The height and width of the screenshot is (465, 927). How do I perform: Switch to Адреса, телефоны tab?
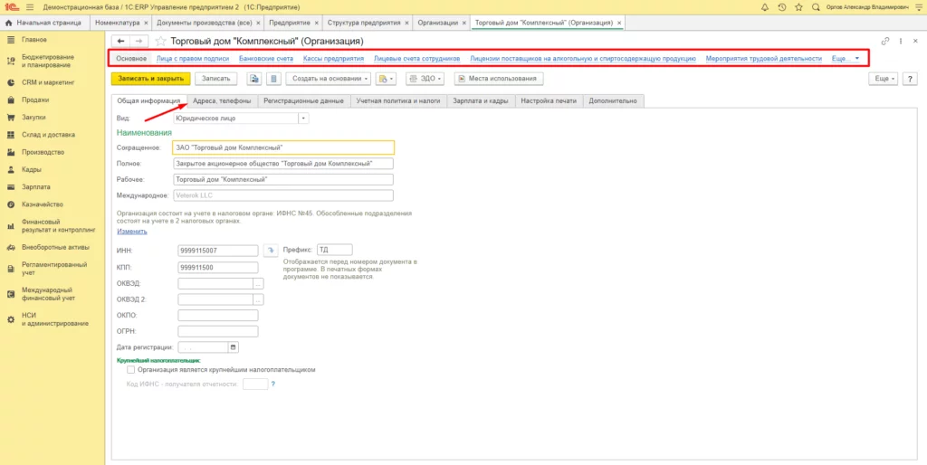point(222,101)
